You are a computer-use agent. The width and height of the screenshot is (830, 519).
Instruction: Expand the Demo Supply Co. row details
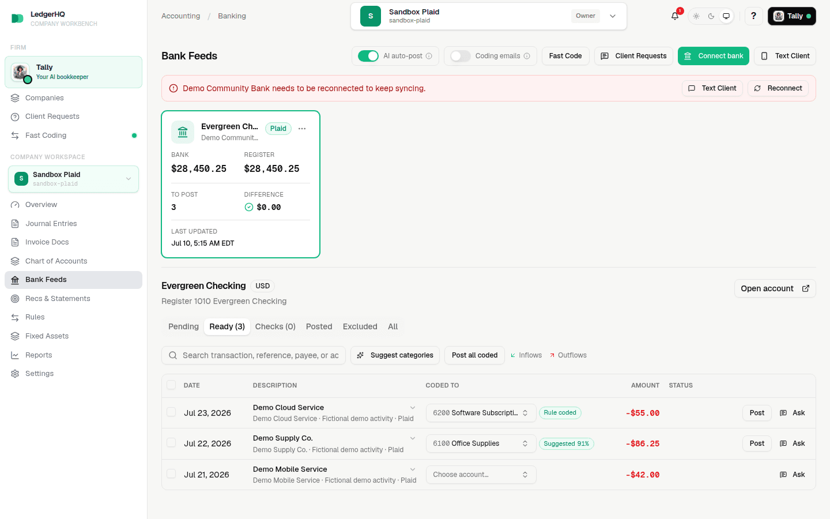pyautogui.click(x=413, y=438)
